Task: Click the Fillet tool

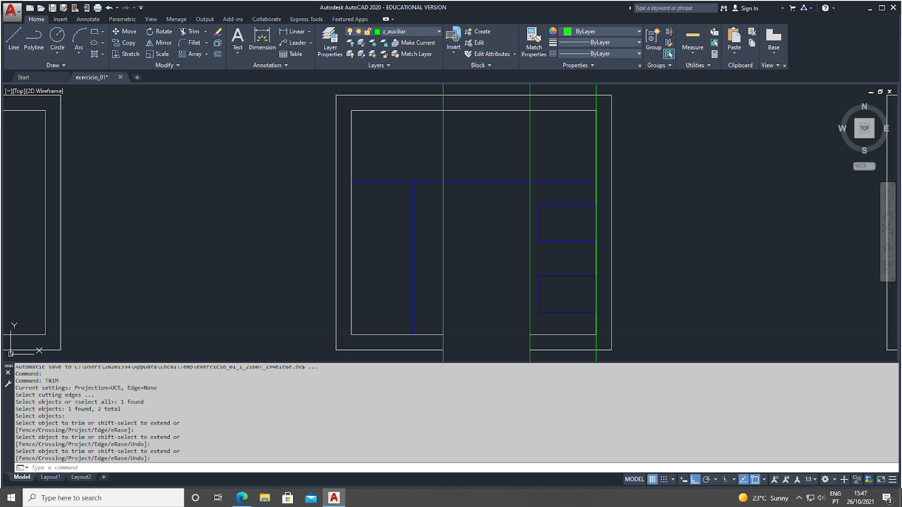Action: [x=190, y=43]
